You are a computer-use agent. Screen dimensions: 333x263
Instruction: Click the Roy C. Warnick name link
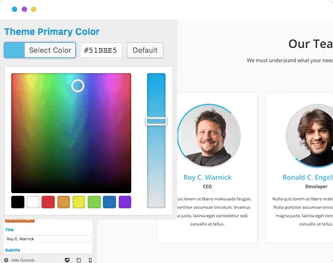click(207, 177)
